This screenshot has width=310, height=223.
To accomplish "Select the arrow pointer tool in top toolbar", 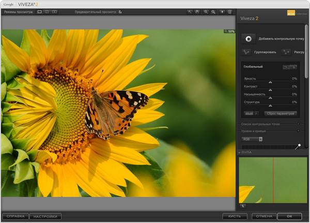I will [x=190, y=11].
